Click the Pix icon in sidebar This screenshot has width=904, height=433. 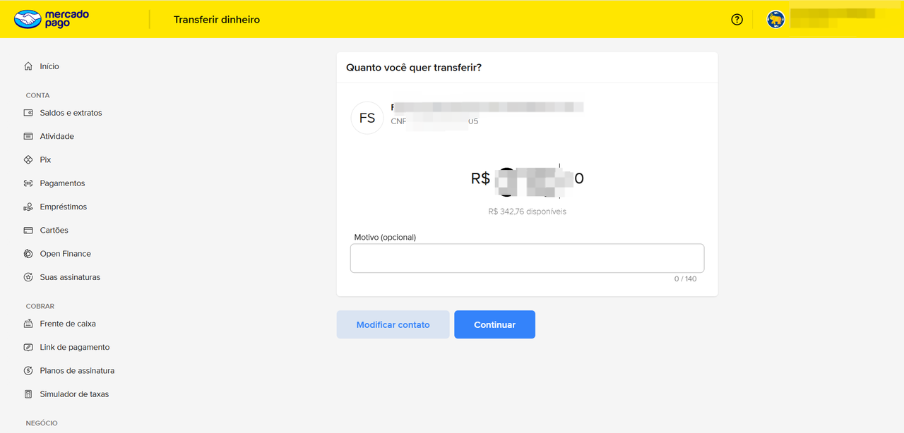click(x=28, y=160)
